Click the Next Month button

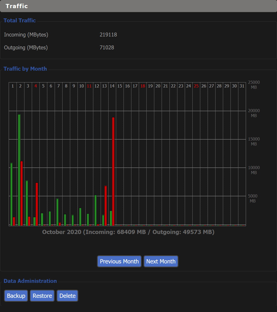coord(161,261)
